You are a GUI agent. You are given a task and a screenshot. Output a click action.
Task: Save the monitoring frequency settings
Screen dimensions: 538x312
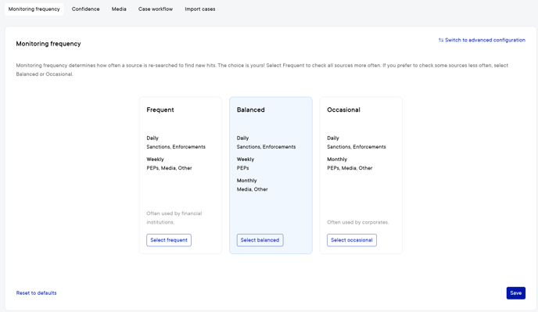pyautogui.click(x=515, y=292)
